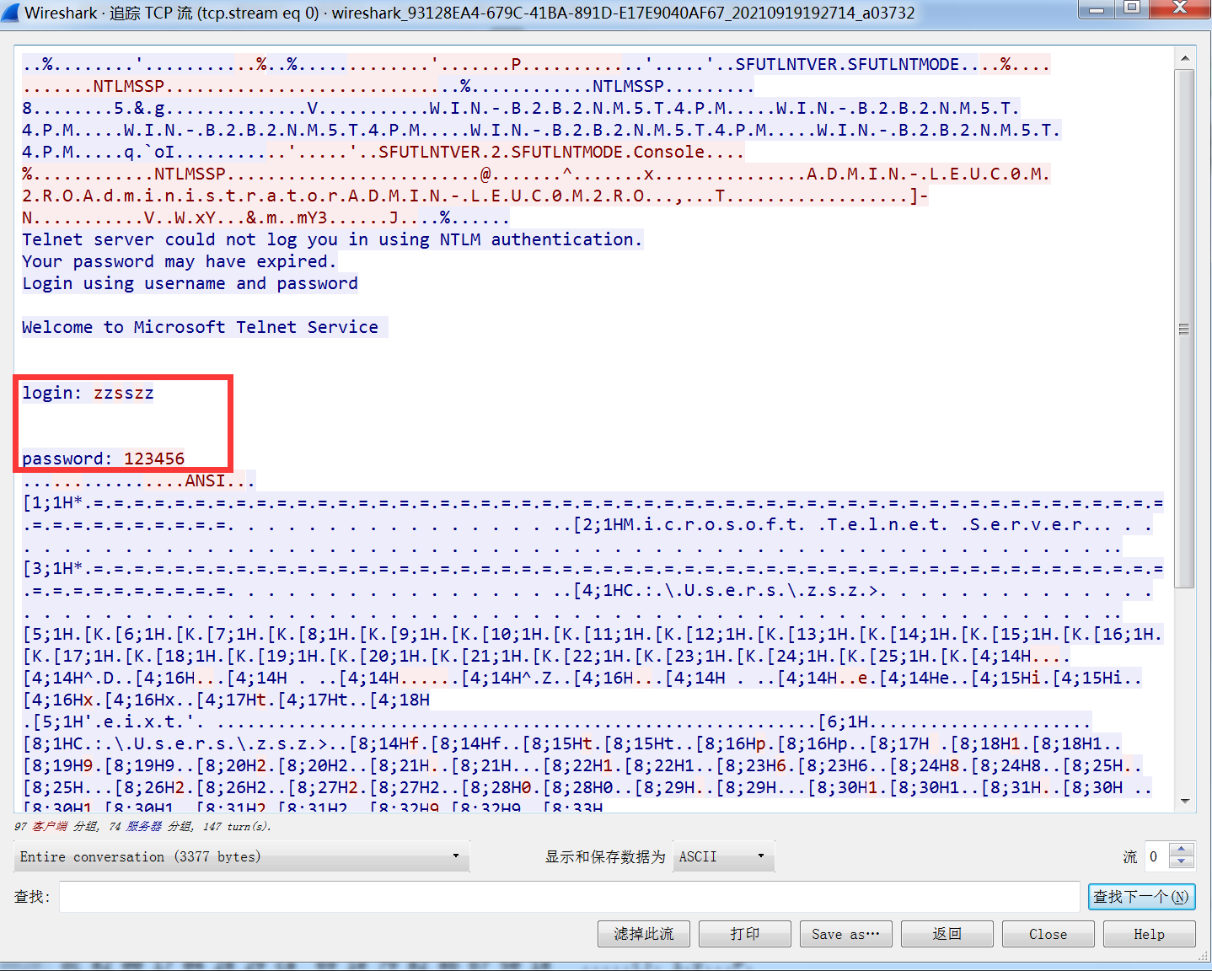Click the ANSI terminal type text

[x=205, y=480]
